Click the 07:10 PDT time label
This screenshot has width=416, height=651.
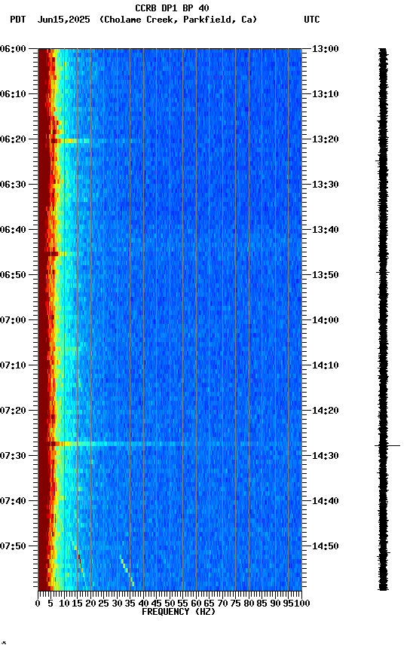click(13, 365)
